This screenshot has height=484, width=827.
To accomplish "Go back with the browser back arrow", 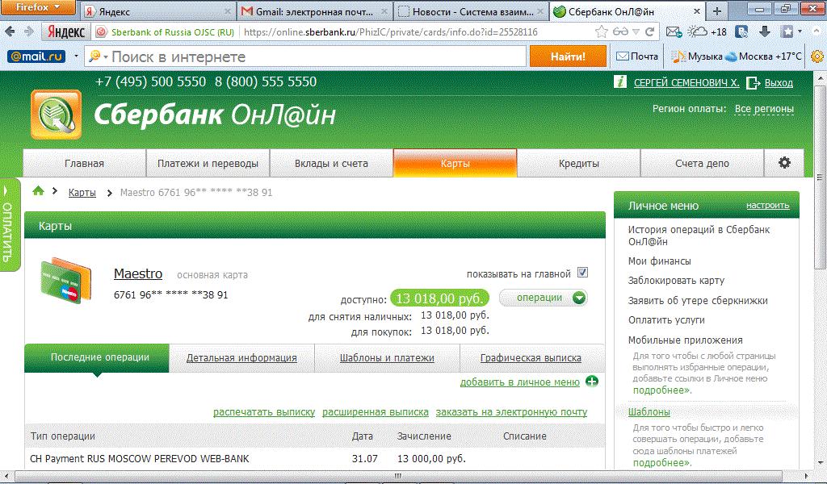I will coord(10,31).
